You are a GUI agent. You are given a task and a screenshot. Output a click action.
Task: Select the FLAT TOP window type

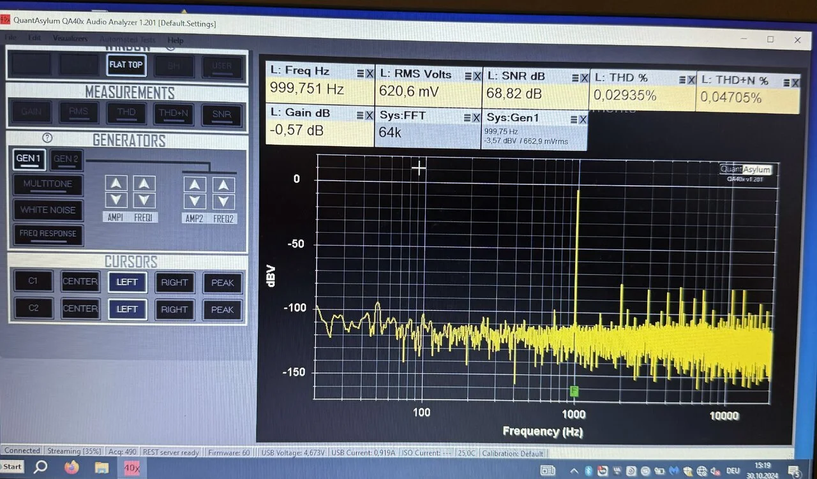tap(126, 64)
